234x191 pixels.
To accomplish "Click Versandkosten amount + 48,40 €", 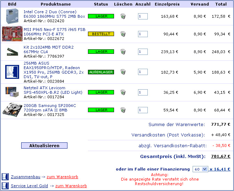I will [x=221, y=135].
